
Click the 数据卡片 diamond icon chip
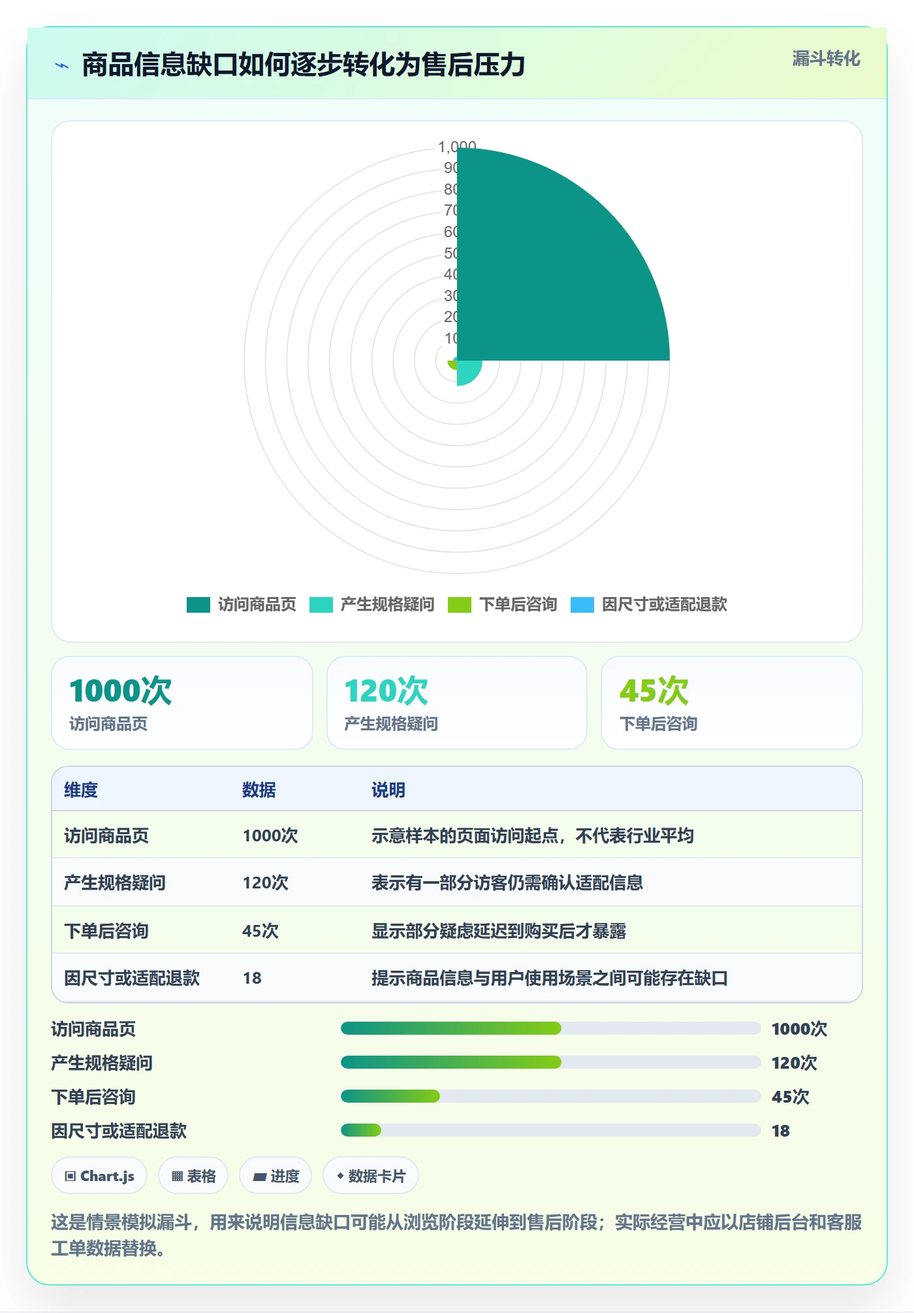[x=371, y=1176]
